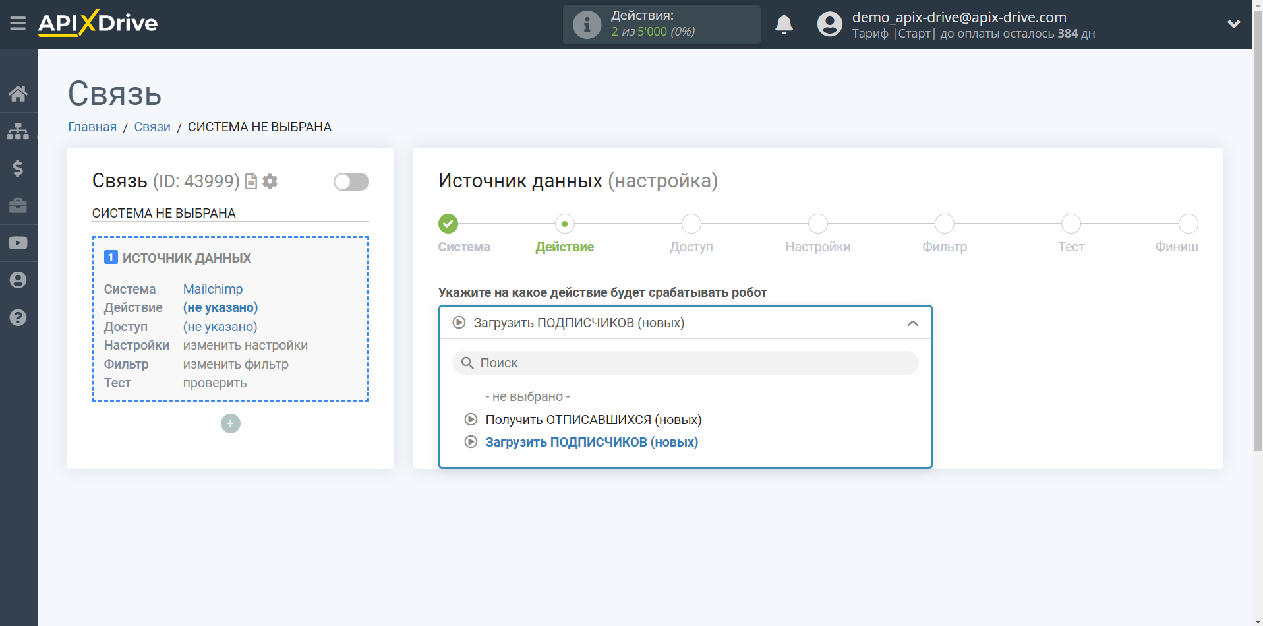Screen dimensions: 1263x626
Task: Click the demo_apix-drive@apix-drive.com account name
Action: coord(959,17)
